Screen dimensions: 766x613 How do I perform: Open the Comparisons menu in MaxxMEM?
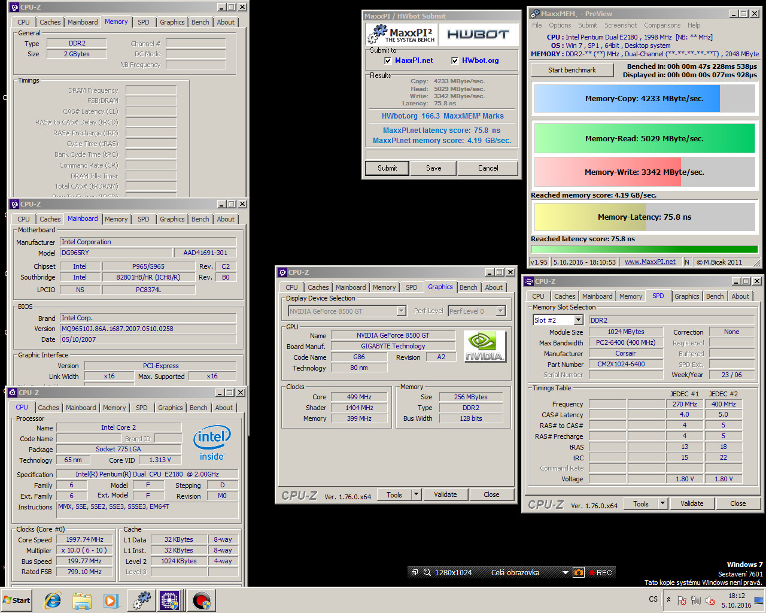click(x=662, y=25)
